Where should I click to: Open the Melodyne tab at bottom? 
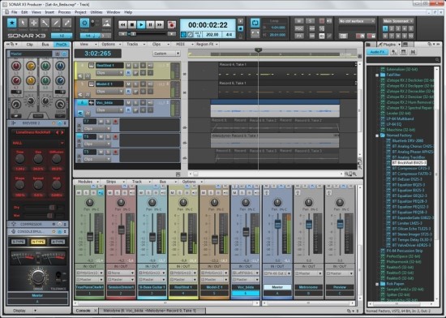(x=152, y=311)
